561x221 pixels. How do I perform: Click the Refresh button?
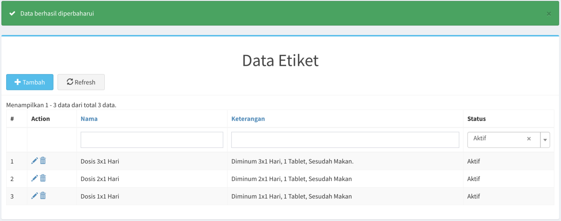click(81, 82)
